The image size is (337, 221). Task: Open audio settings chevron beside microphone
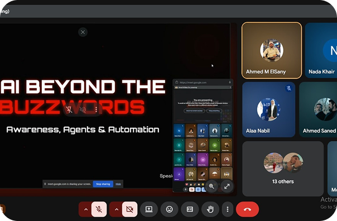click(x=86, y=209)
